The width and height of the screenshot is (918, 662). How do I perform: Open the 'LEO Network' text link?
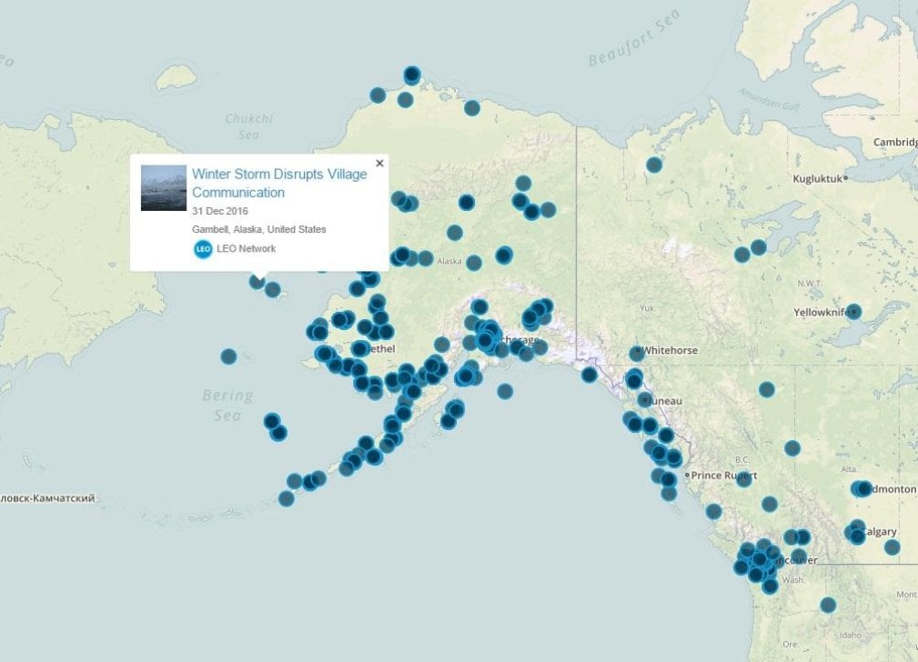coord(246,249)
